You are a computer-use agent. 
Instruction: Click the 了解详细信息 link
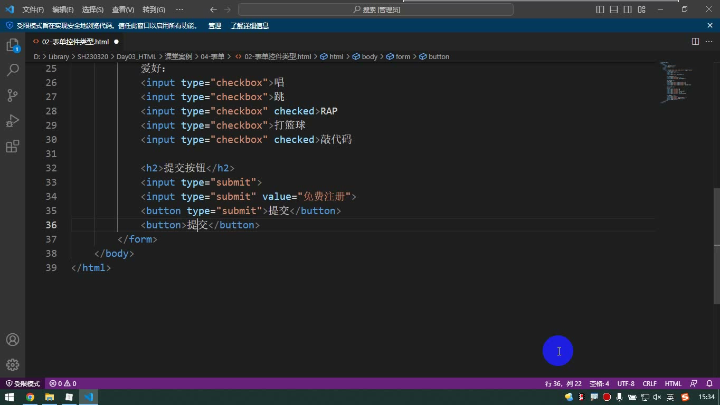(x=249, y=25)
